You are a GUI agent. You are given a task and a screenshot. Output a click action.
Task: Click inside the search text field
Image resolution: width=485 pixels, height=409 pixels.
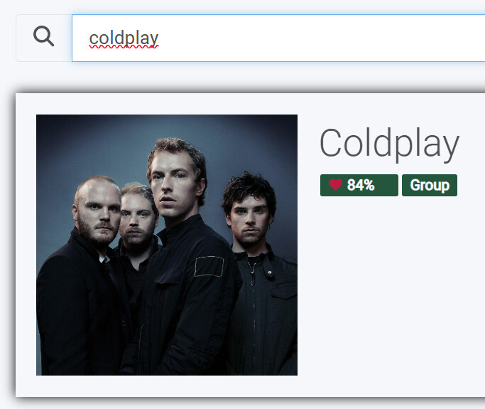278,38
